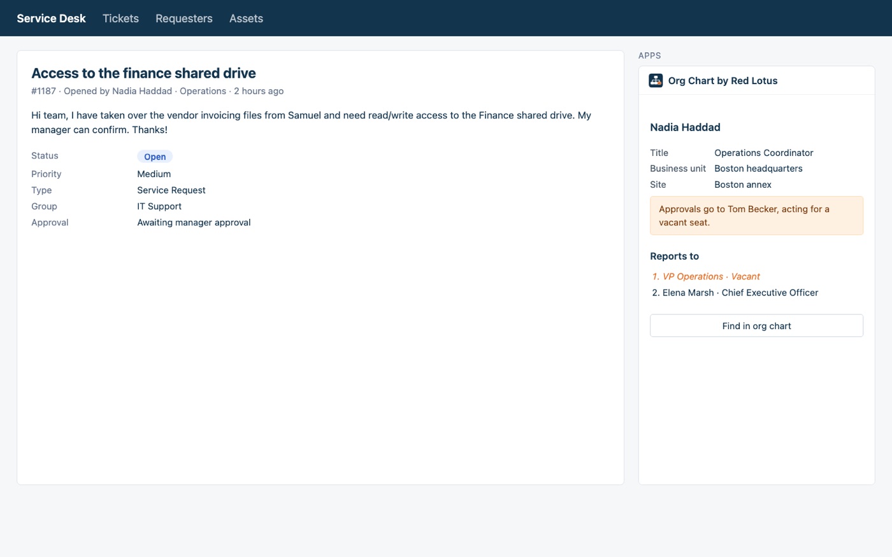
Task: Click the 'Approval' field label
Action: pos(50,222)
